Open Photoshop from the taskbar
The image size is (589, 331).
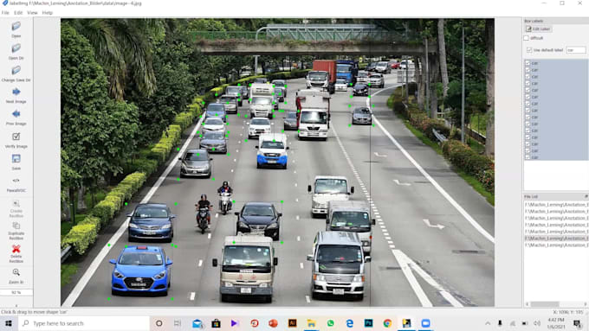coord(368,323)
